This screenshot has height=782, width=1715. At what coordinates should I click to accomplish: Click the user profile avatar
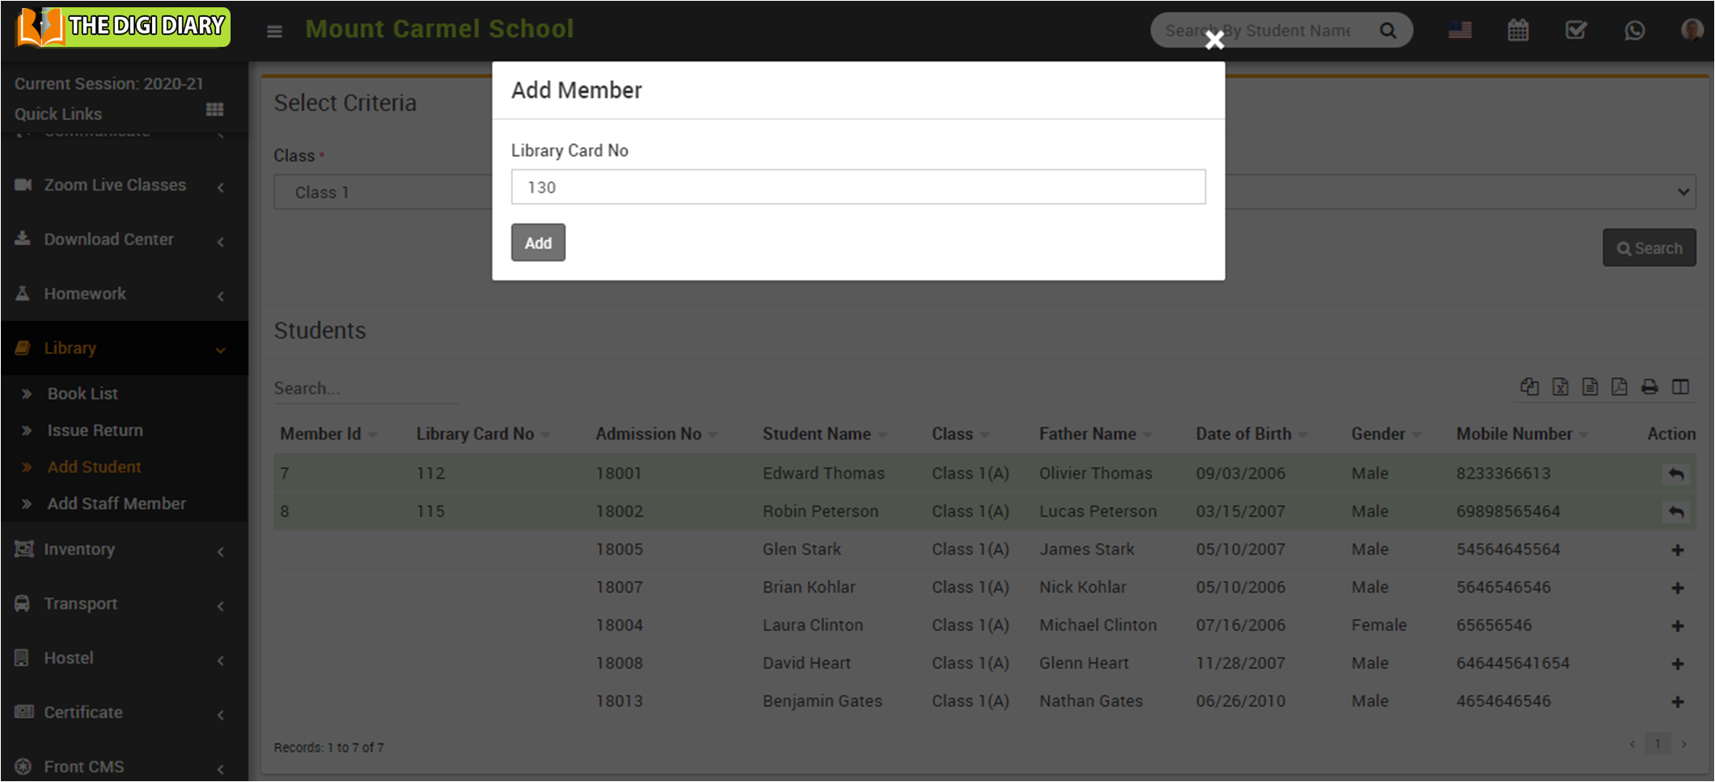[1691, 31]
